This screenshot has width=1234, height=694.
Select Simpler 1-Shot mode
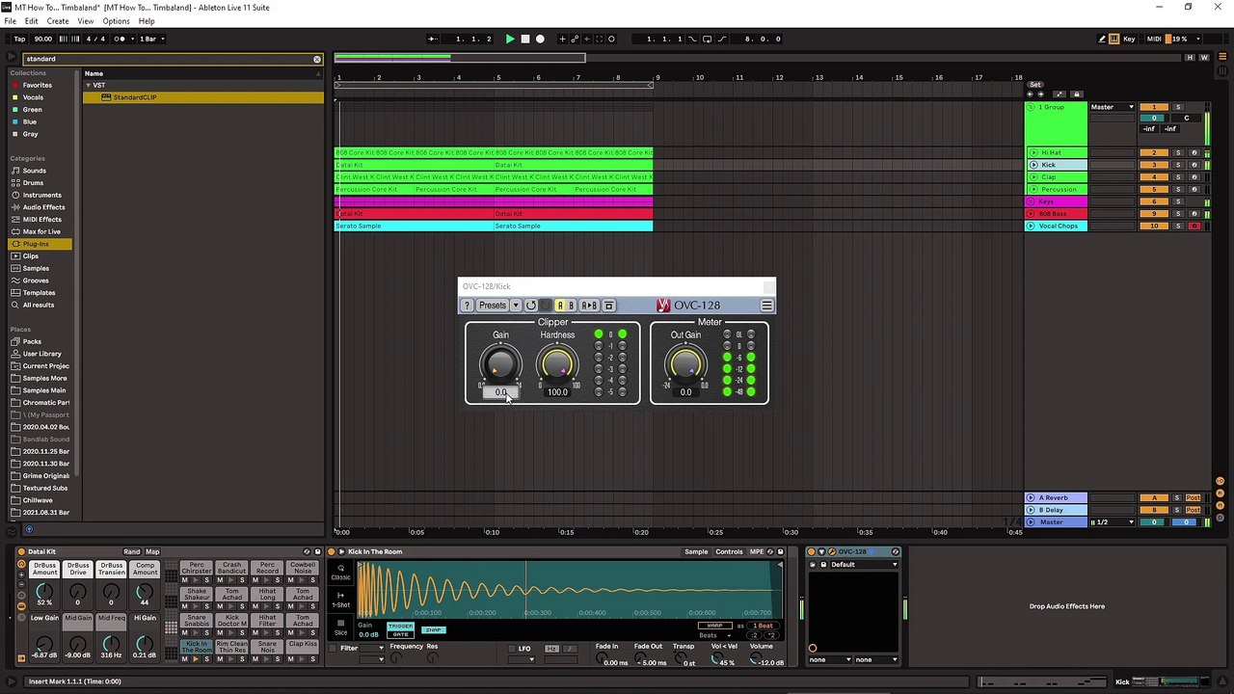pos(340,601)
